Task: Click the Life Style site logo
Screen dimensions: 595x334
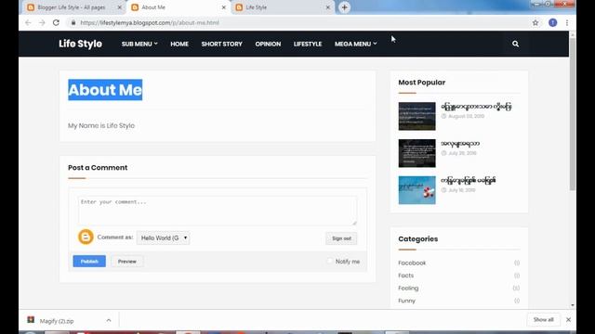Action: (81, 44)
